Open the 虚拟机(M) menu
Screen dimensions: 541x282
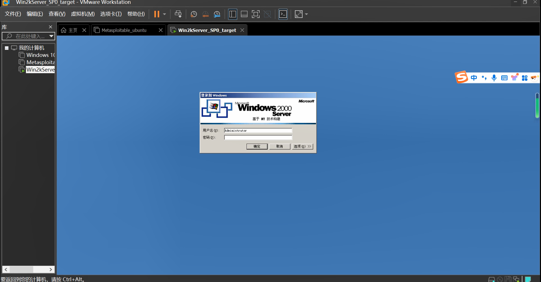click(83, 14)
